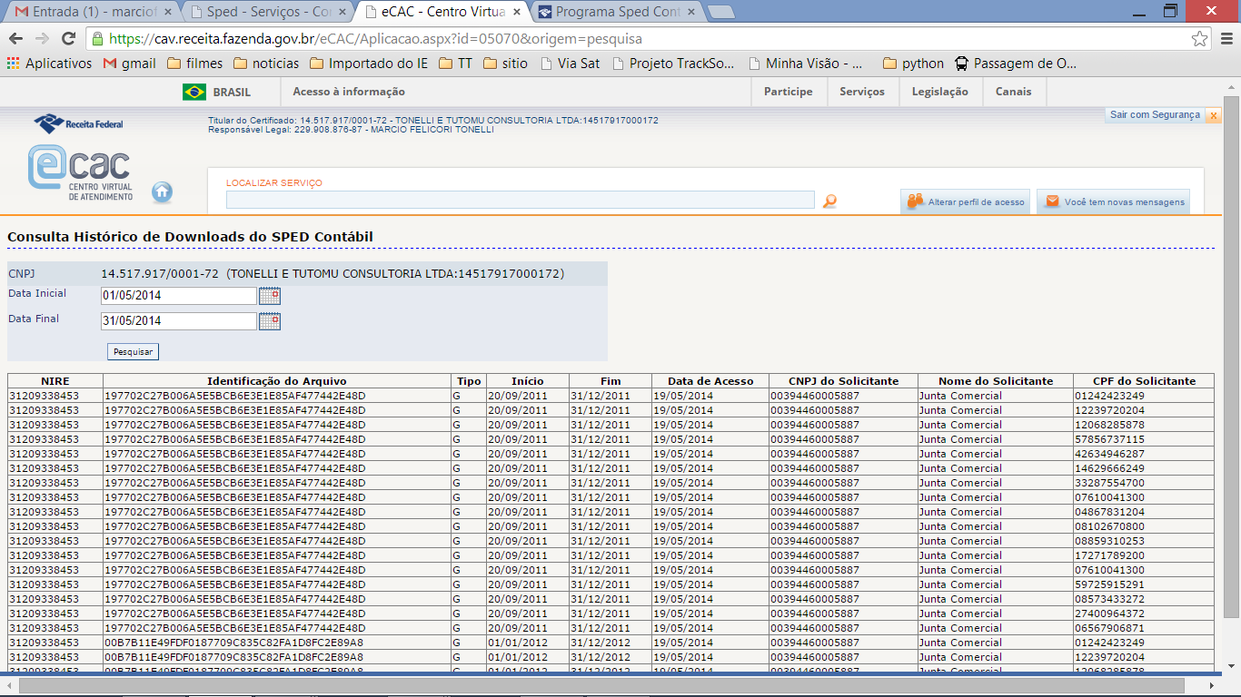Click CPF value 42634946287
Viewport: 1241px width, 697px height.
(1109, 454)
